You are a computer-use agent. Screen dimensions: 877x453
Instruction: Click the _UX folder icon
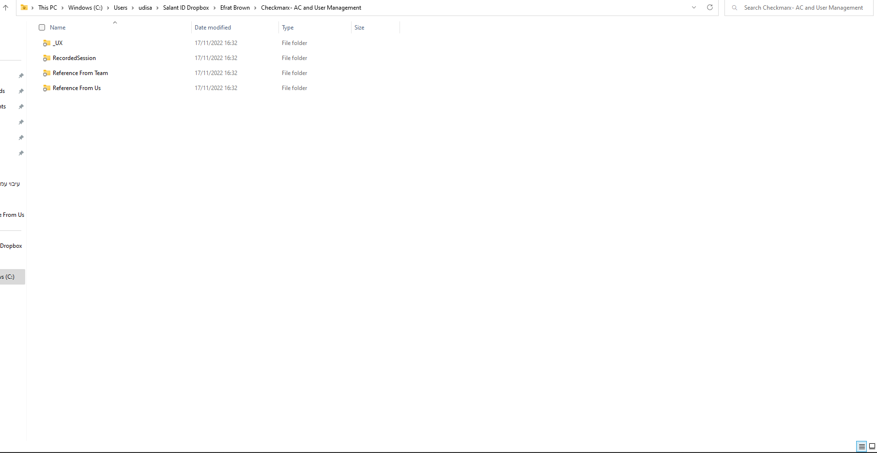[x=46, y=43]
